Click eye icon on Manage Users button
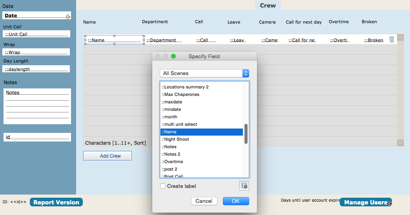 click(x=389, y=204)
